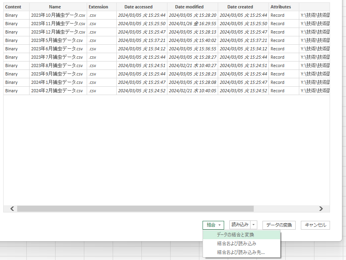Cancel the dialog with キャンセル button
The width and height of the screenshot is (346, 260).
[x=315, y=225]
